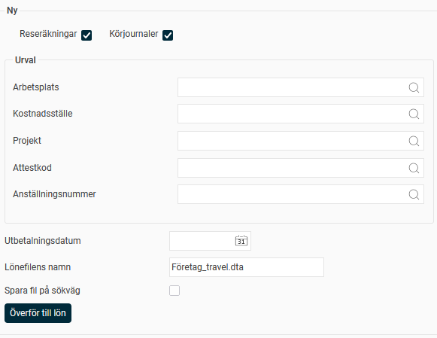Click the Reseräkningar label text

tap(48, 34)
